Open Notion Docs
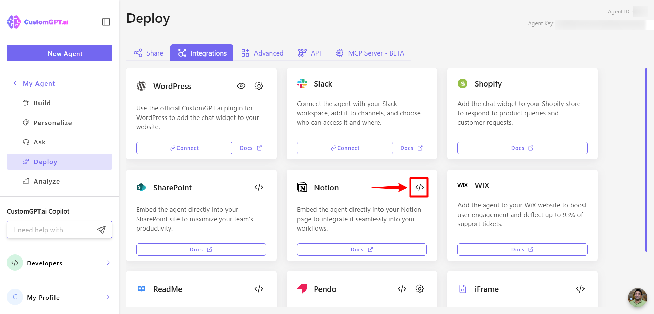 (x=362, y=249)
